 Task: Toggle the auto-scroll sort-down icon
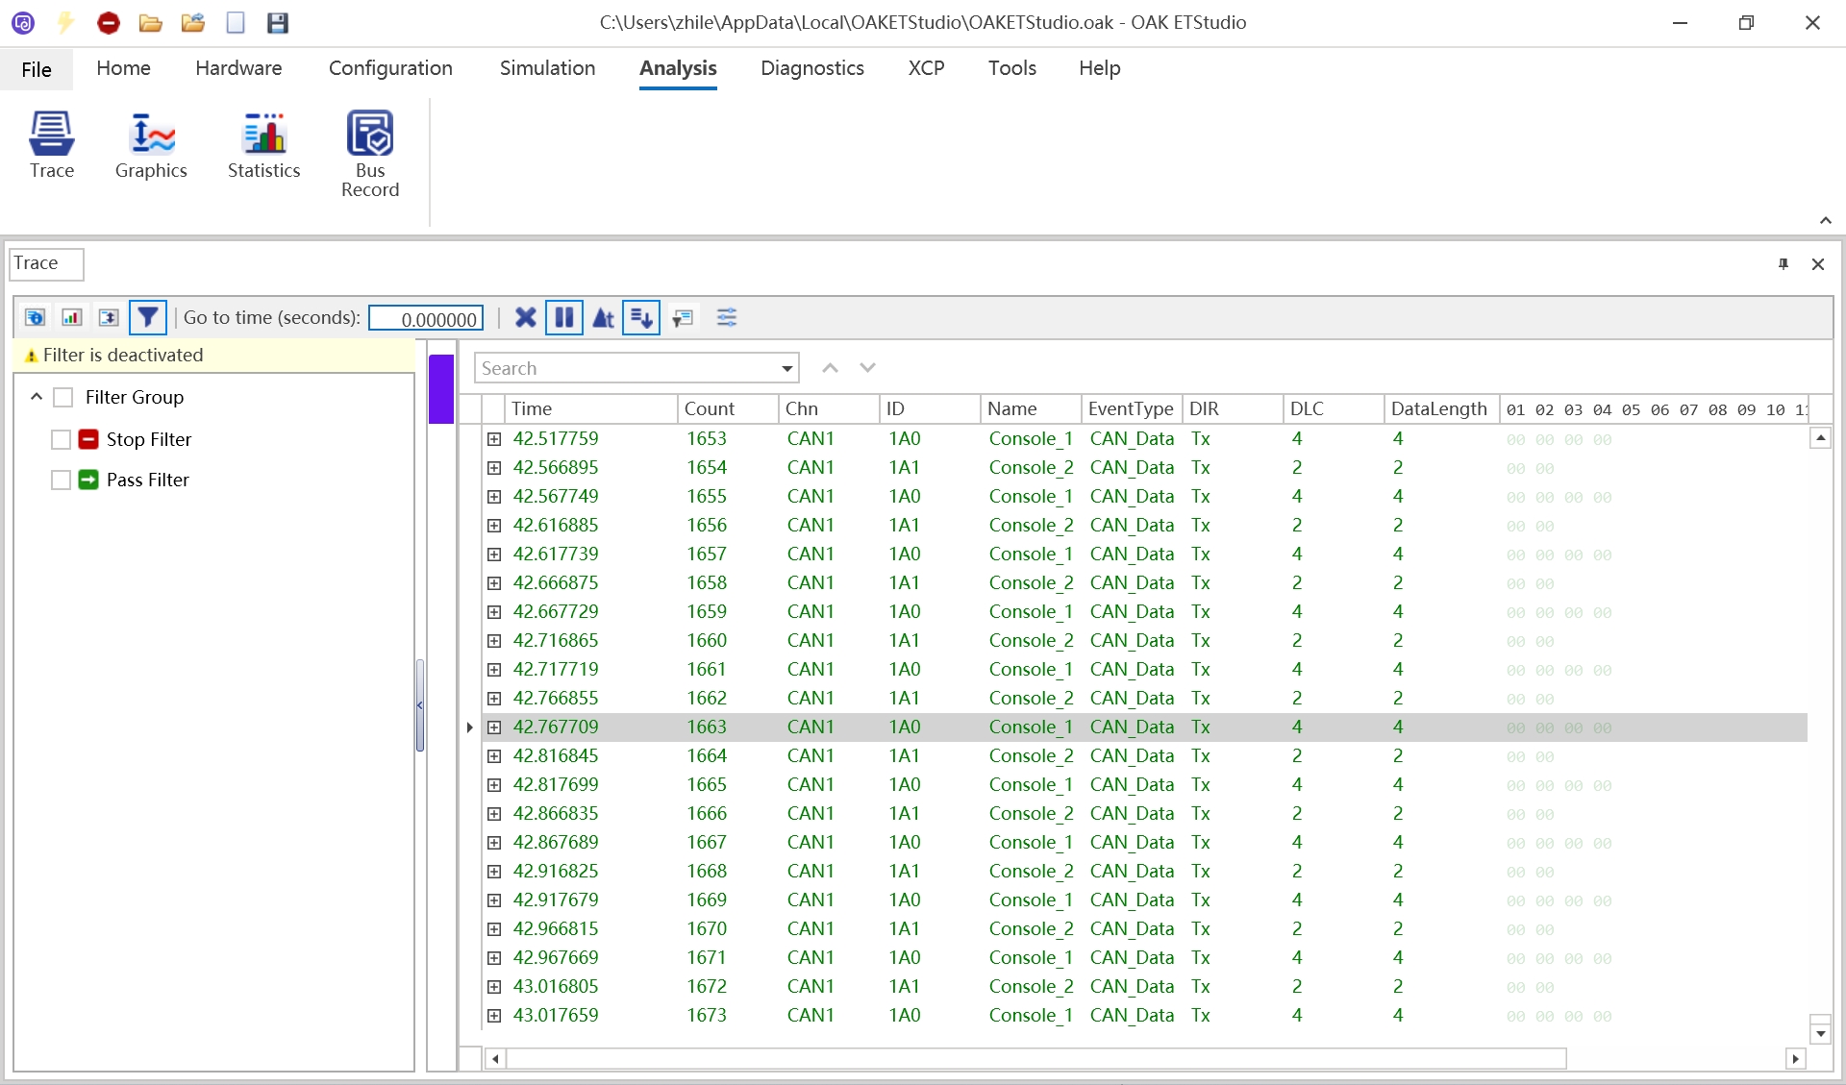click(x=641, y=317)
